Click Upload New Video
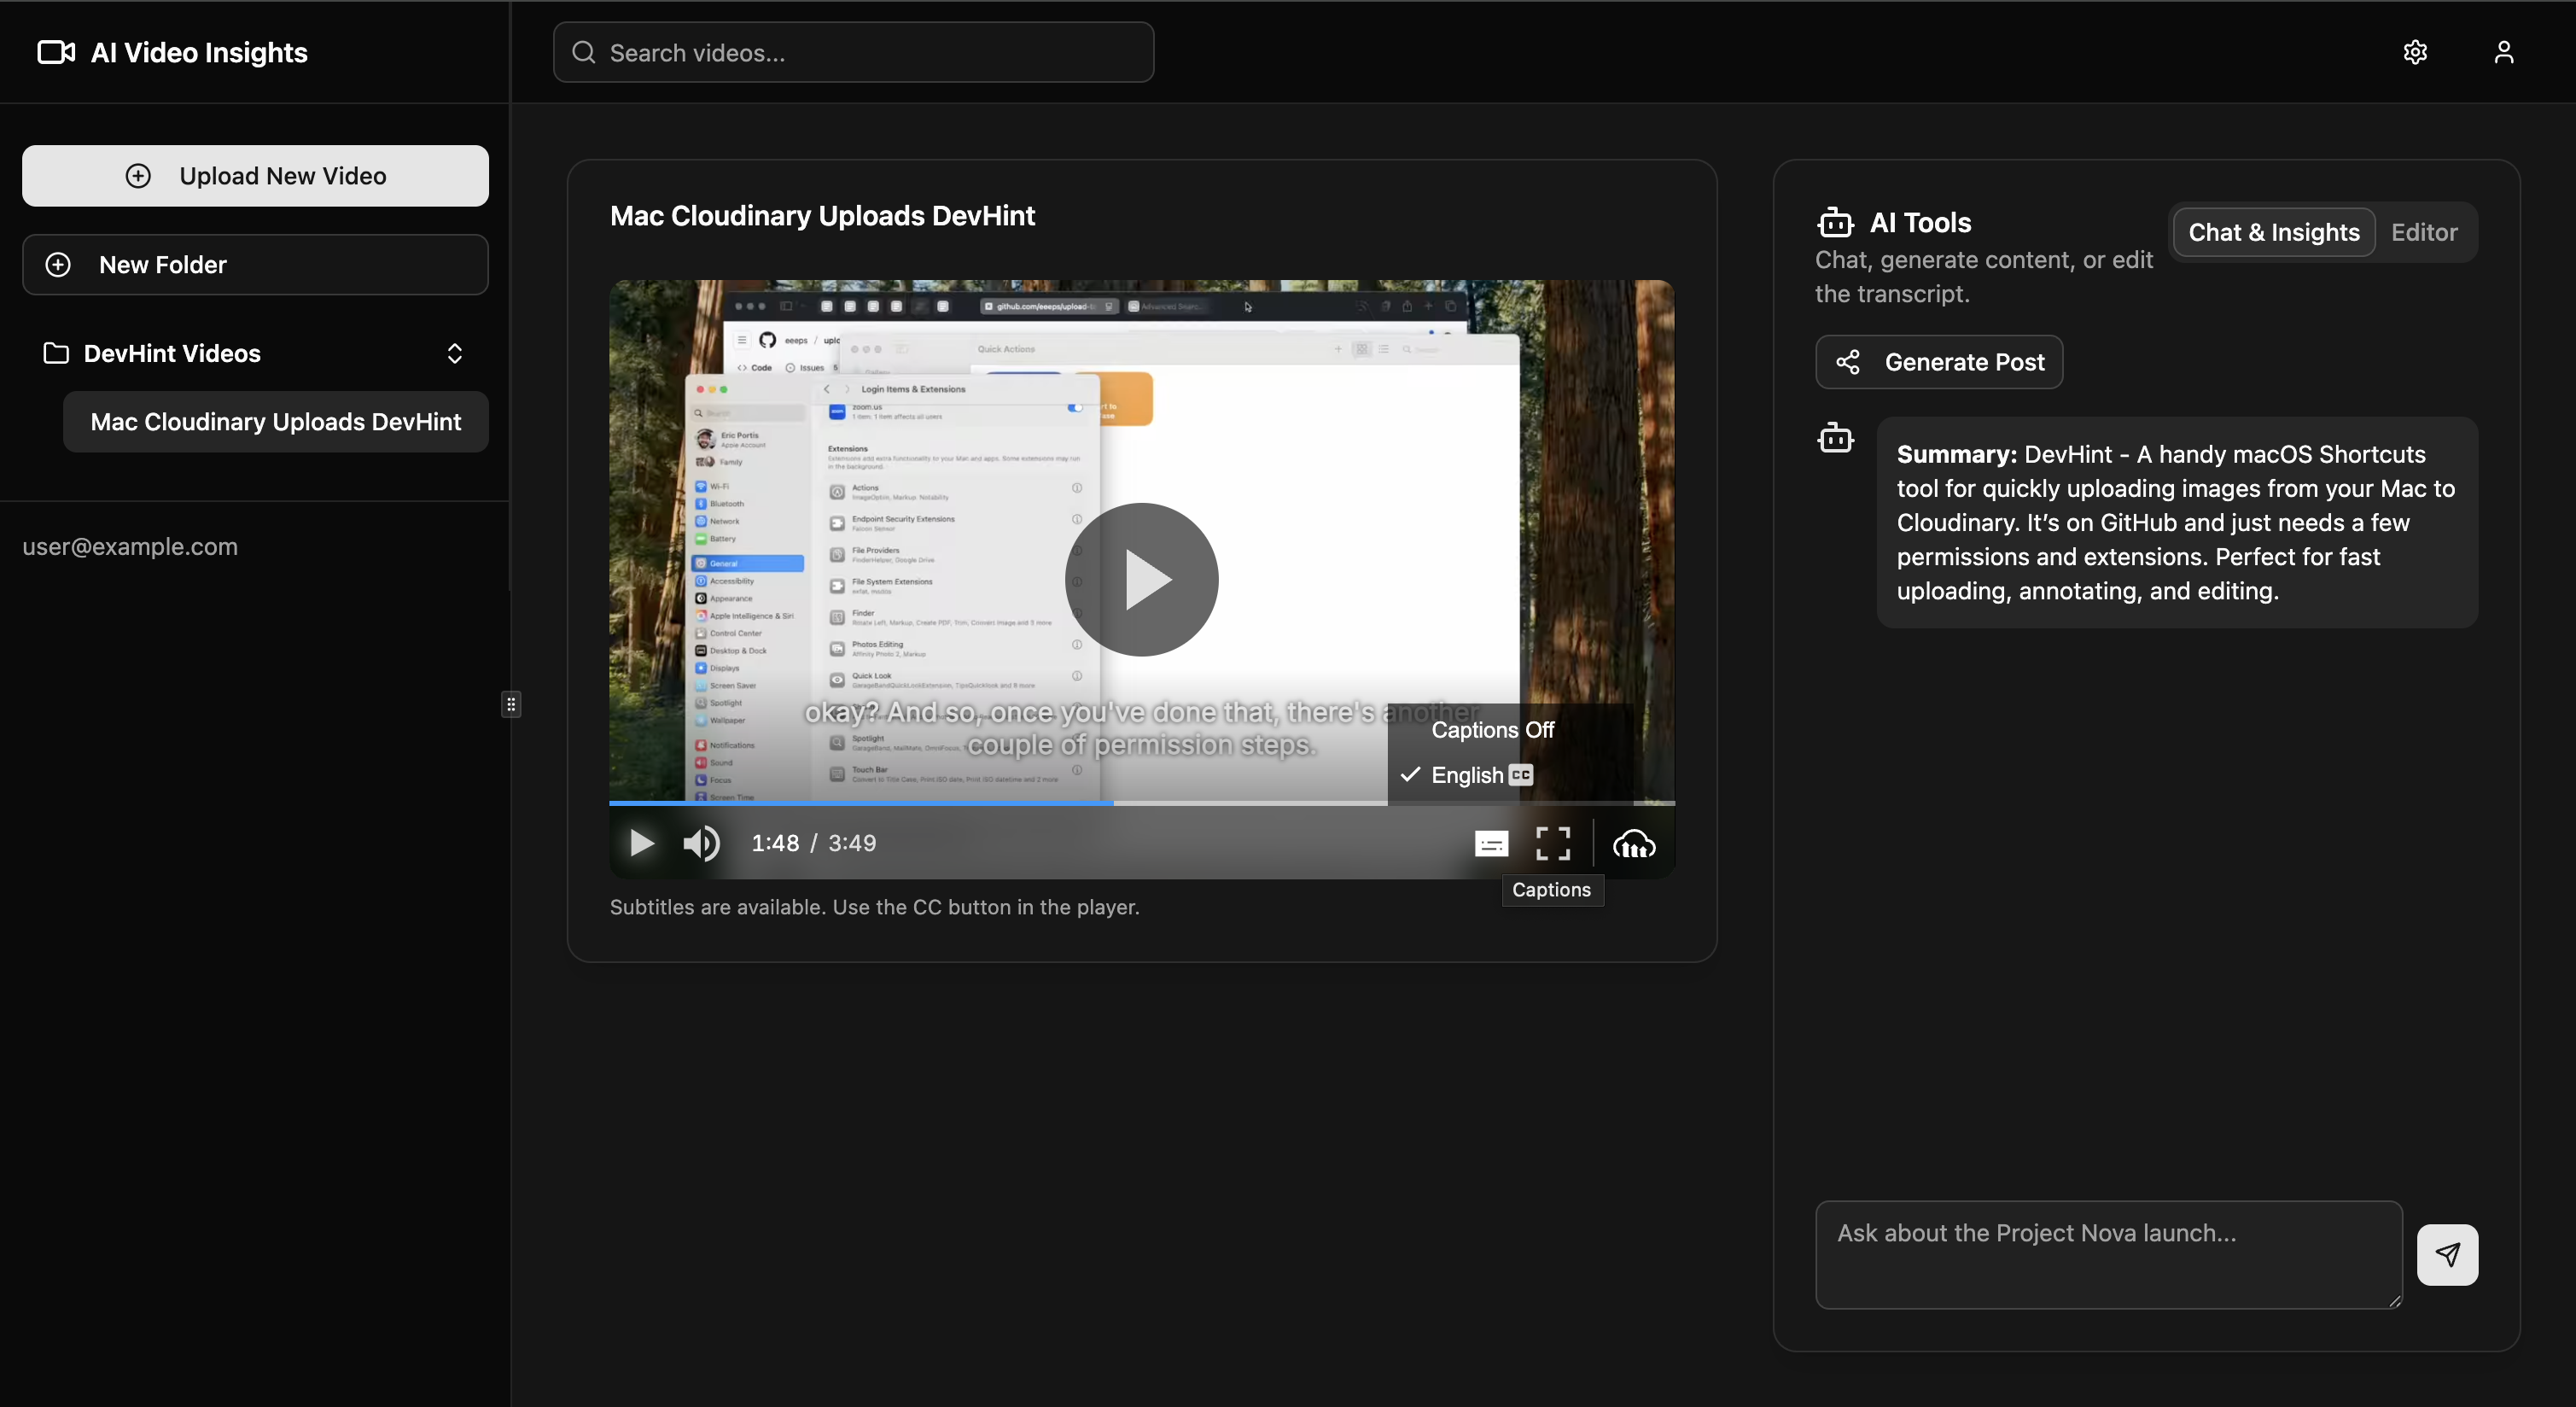Image resolution: width=2576 pixels, height=1407 pixels. pos(254,176)
